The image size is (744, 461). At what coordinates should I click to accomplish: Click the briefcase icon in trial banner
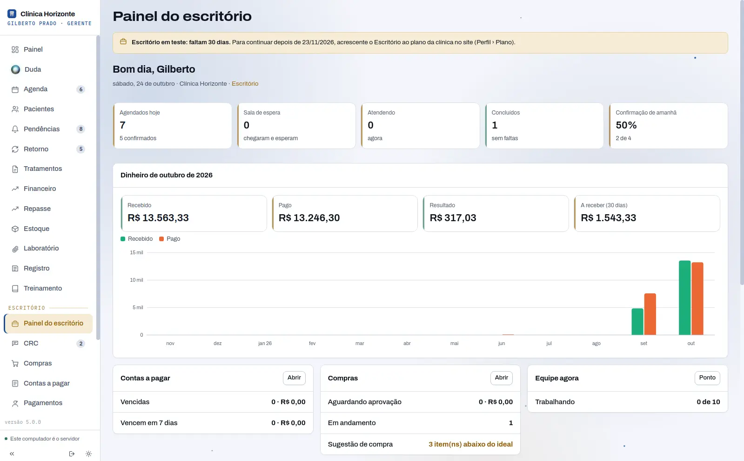[123, 42]
